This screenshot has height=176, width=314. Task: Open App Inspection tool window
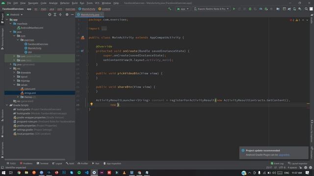click(x=112, y=163)
